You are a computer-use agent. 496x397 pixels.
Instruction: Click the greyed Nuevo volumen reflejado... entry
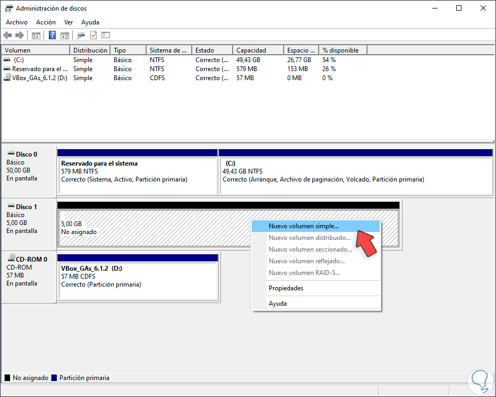(x=315, y=261)
